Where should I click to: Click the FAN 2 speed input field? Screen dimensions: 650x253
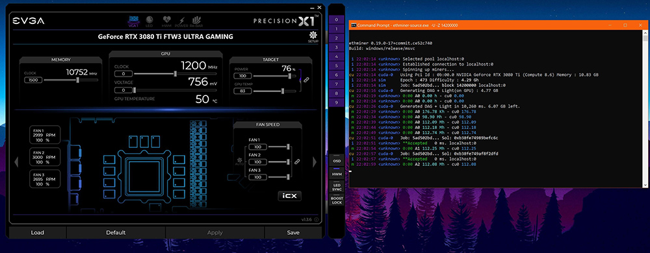(258, 162)
